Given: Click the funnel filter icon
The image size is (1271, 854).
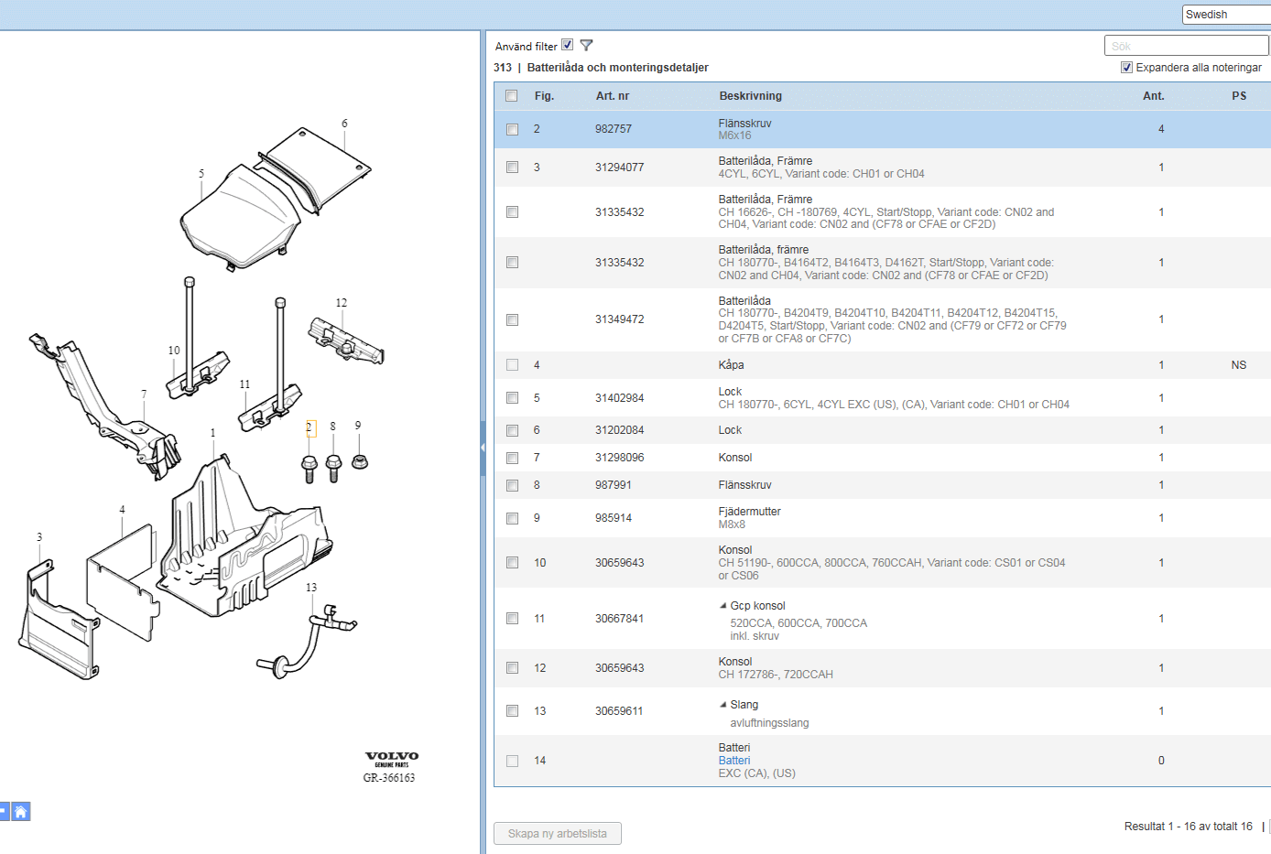Looking at the screenshot, I should click(x=587, y=45).
